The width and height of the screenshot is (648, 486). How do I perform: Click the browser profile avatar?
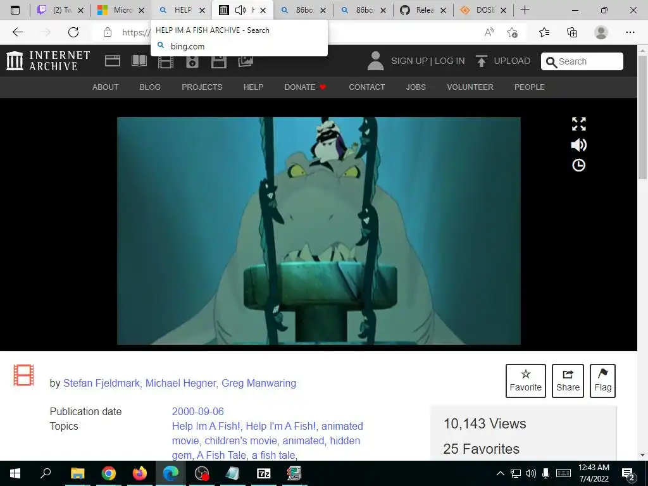[x=601, y=32]
